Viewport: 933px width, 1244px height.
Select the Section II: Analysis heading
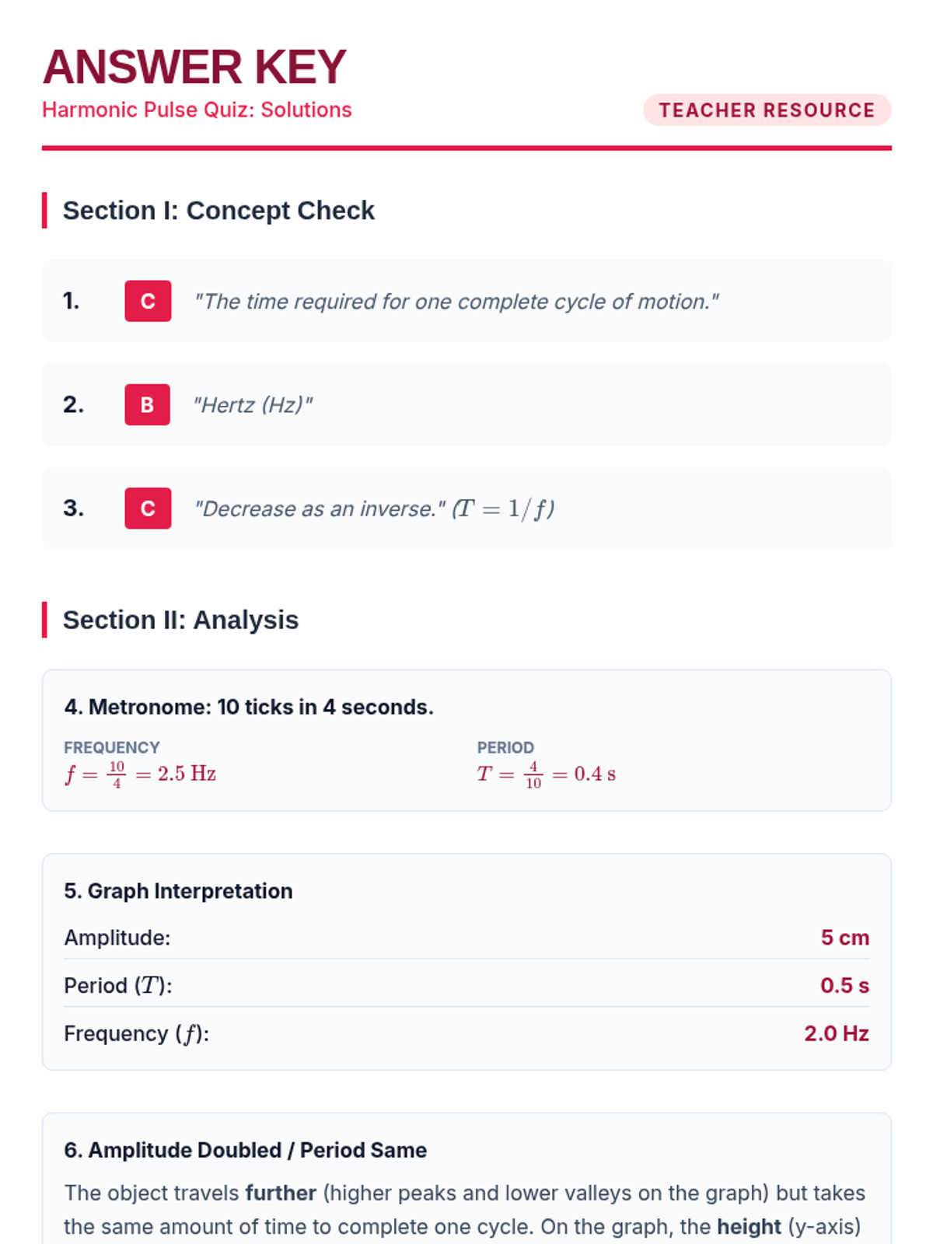pos(180,620)
